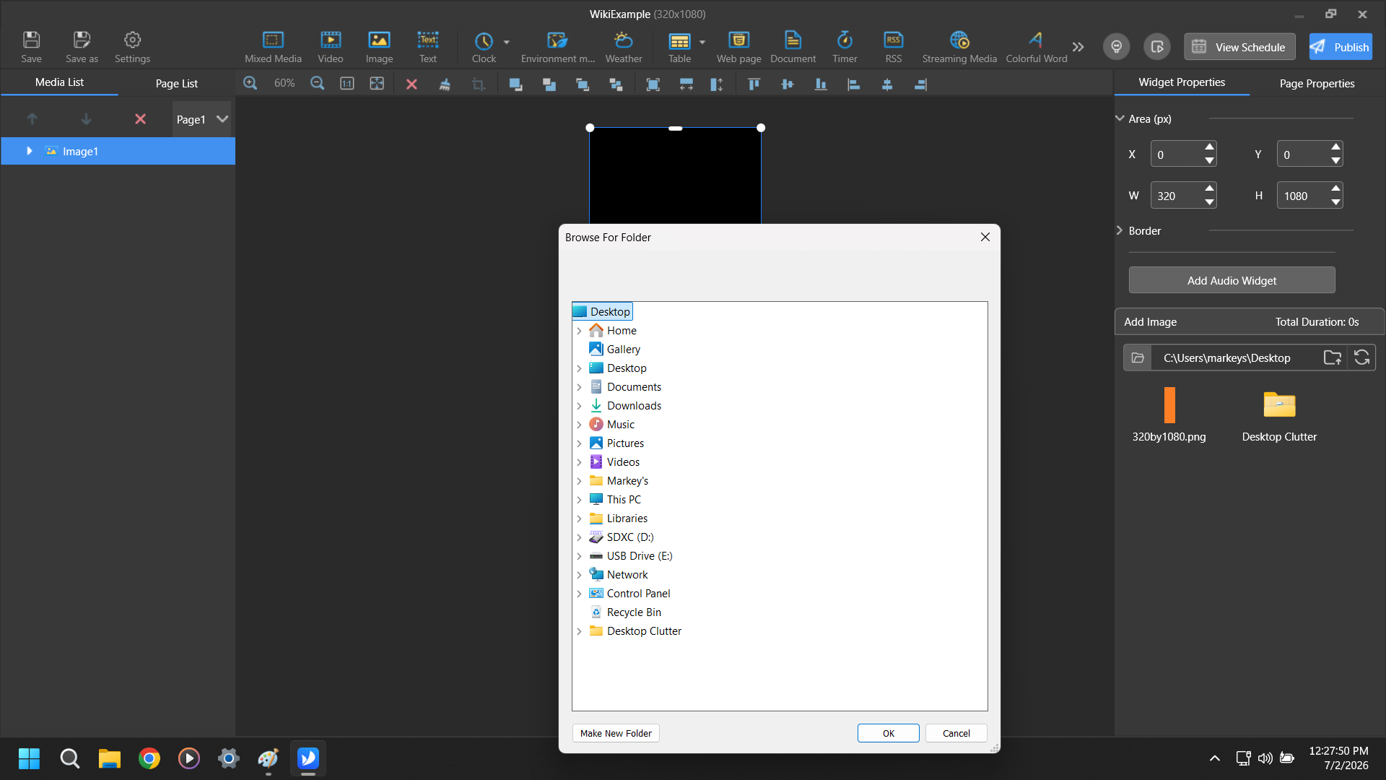The height and width of the screenshot is (780, 1386).
Task: Add a Video widget
Action: point(331,47)
